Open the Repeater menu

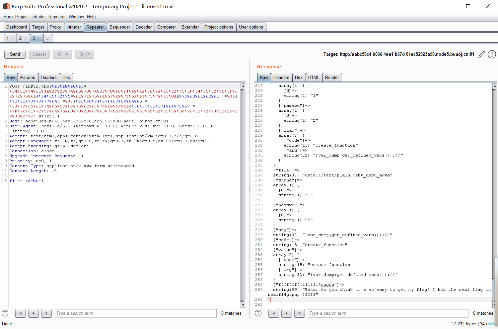click(x=57, y=17)
